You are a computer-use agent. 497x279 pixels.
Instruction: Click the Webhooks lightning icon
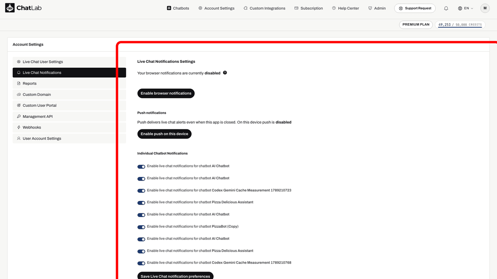point(19,127)
